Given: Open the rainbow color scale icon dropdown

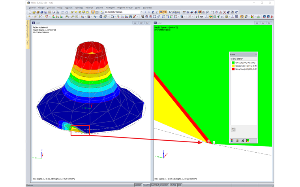Looking at the screenshot, I should pos(255,17).
